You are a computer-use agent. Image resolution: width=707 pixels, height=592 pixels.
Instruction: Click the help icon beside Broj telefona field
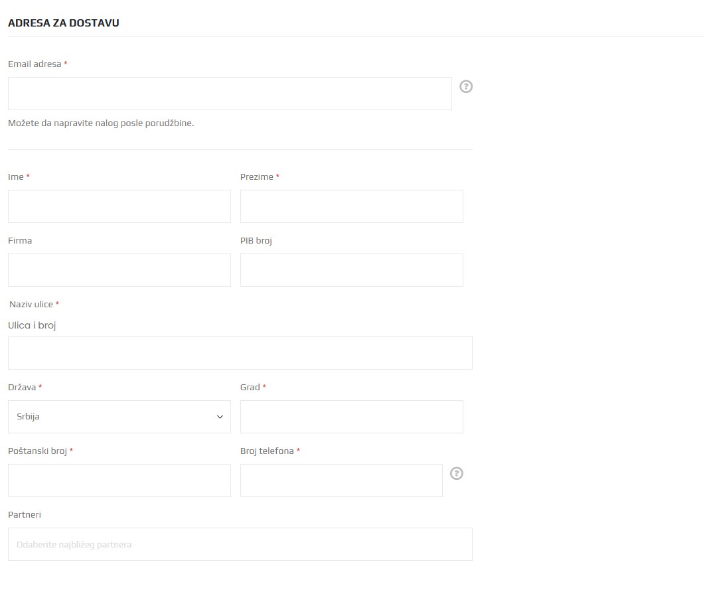457,473
